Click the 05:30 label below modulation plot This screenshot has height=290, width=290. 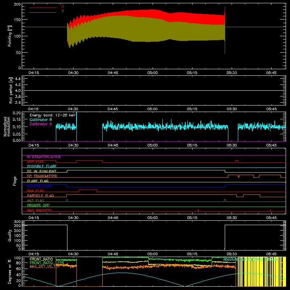(232, 145)
